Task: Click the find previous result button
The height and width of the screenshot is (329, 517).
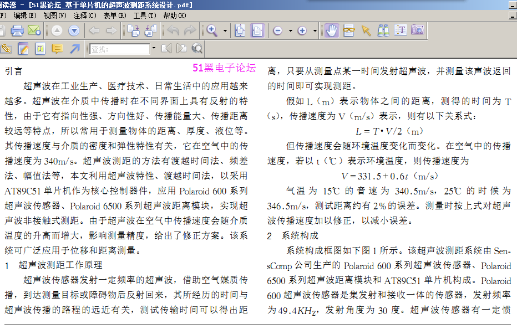Action: 166,49
